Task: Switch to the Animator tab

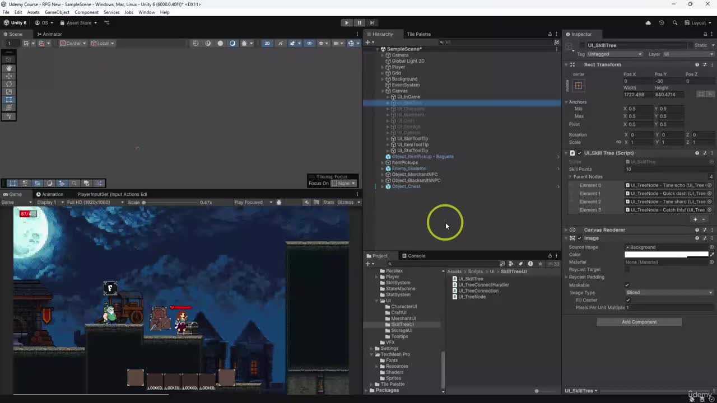Action: [49, 34]
